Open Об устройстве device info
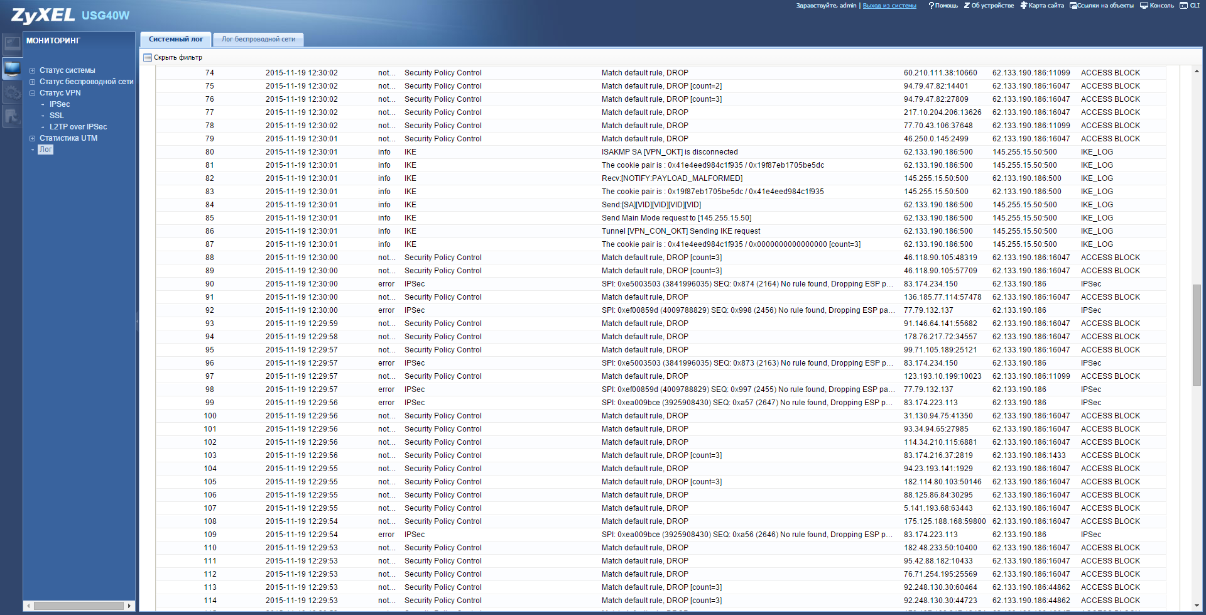 989,6
